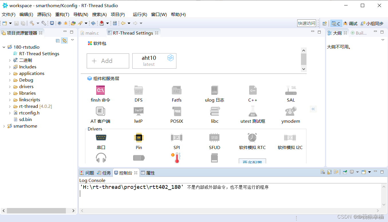The width and height of the screenshot is (388, 222).
Task: Open the 文件(F) menu
Action: pos(9,15)
